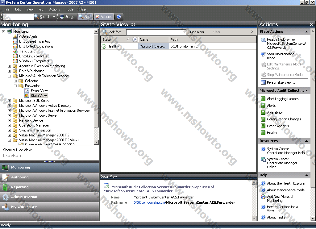Click the Operations Manager Online globe icon
Viewport: 316px width, 229px height.
(x=263, y=159)
